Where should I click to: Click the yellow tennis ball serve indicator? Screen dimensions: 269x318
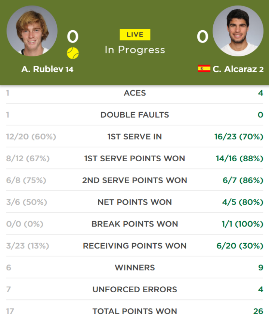pyautogui.click(x=73, y=53)
